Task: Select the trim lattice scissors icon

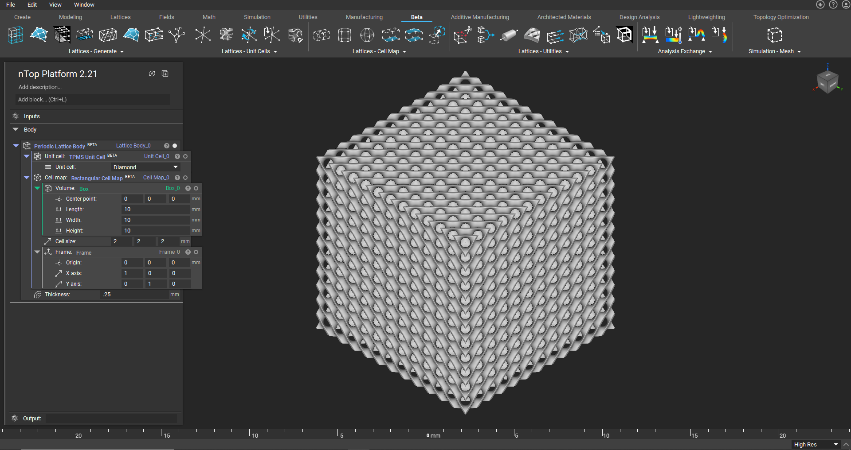Action: point(463,35)
